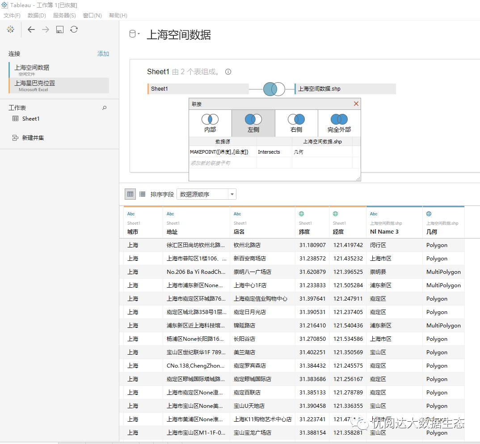This screenshot has height=444, width=480.
Task: Click the join Venn diagram icon between tables
Action: 274,89
